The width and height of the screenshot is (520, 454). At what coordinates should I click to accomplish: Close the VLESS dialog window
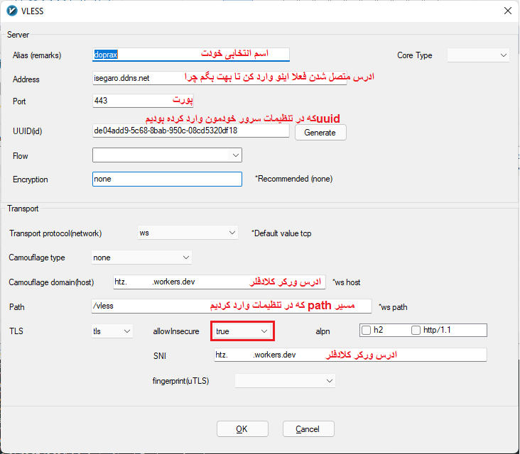[x=508, y=11]
